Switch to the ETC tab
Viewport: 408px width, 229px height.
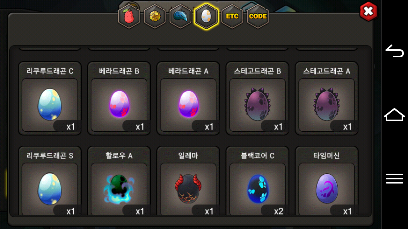232,17
